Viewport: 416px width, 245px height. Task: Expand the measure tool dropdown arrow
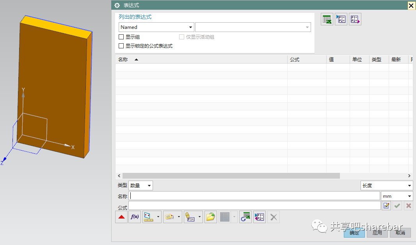point(158,217)
